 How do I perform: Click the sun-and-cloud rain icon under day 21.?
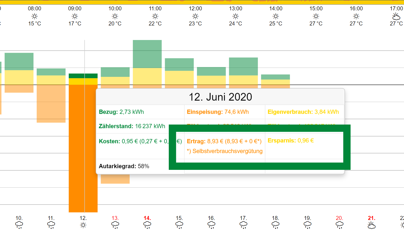click(x=371, y=225)
